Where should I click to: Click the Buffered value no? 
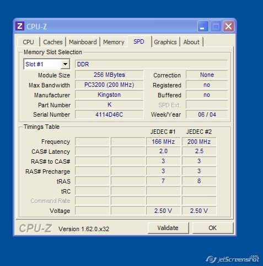(207, 95)
